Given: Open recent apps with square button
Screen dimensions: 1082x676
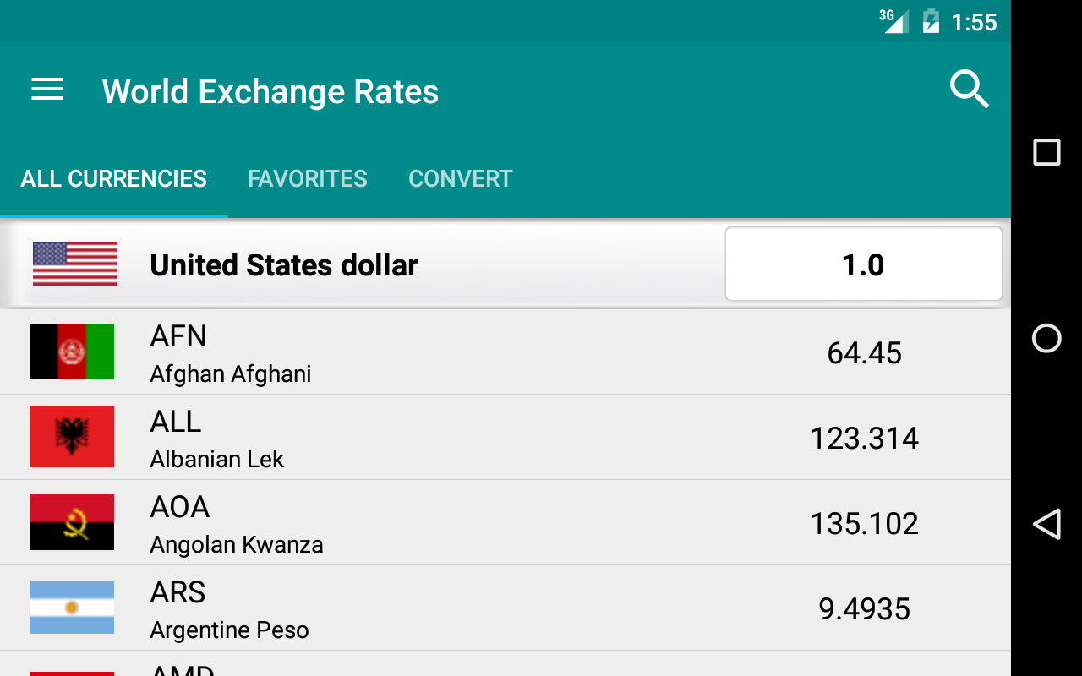Looking at the screenshot, I should point(1046,153).
